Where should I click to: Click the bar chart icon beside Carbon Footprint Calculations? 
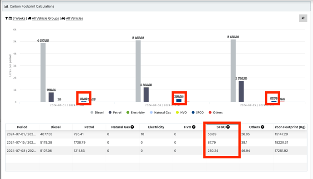coord(6,6)
